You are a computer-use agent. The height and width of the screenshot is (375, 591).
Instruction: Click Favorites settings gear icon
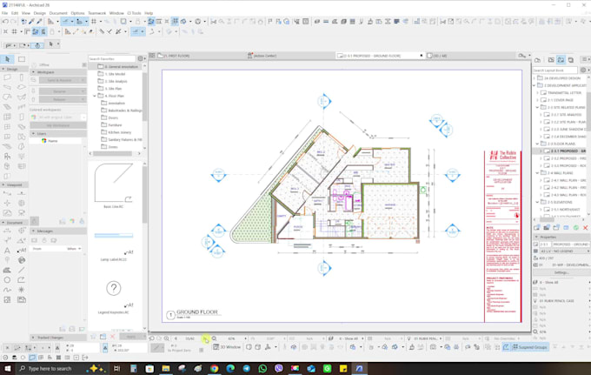(141, 58)
